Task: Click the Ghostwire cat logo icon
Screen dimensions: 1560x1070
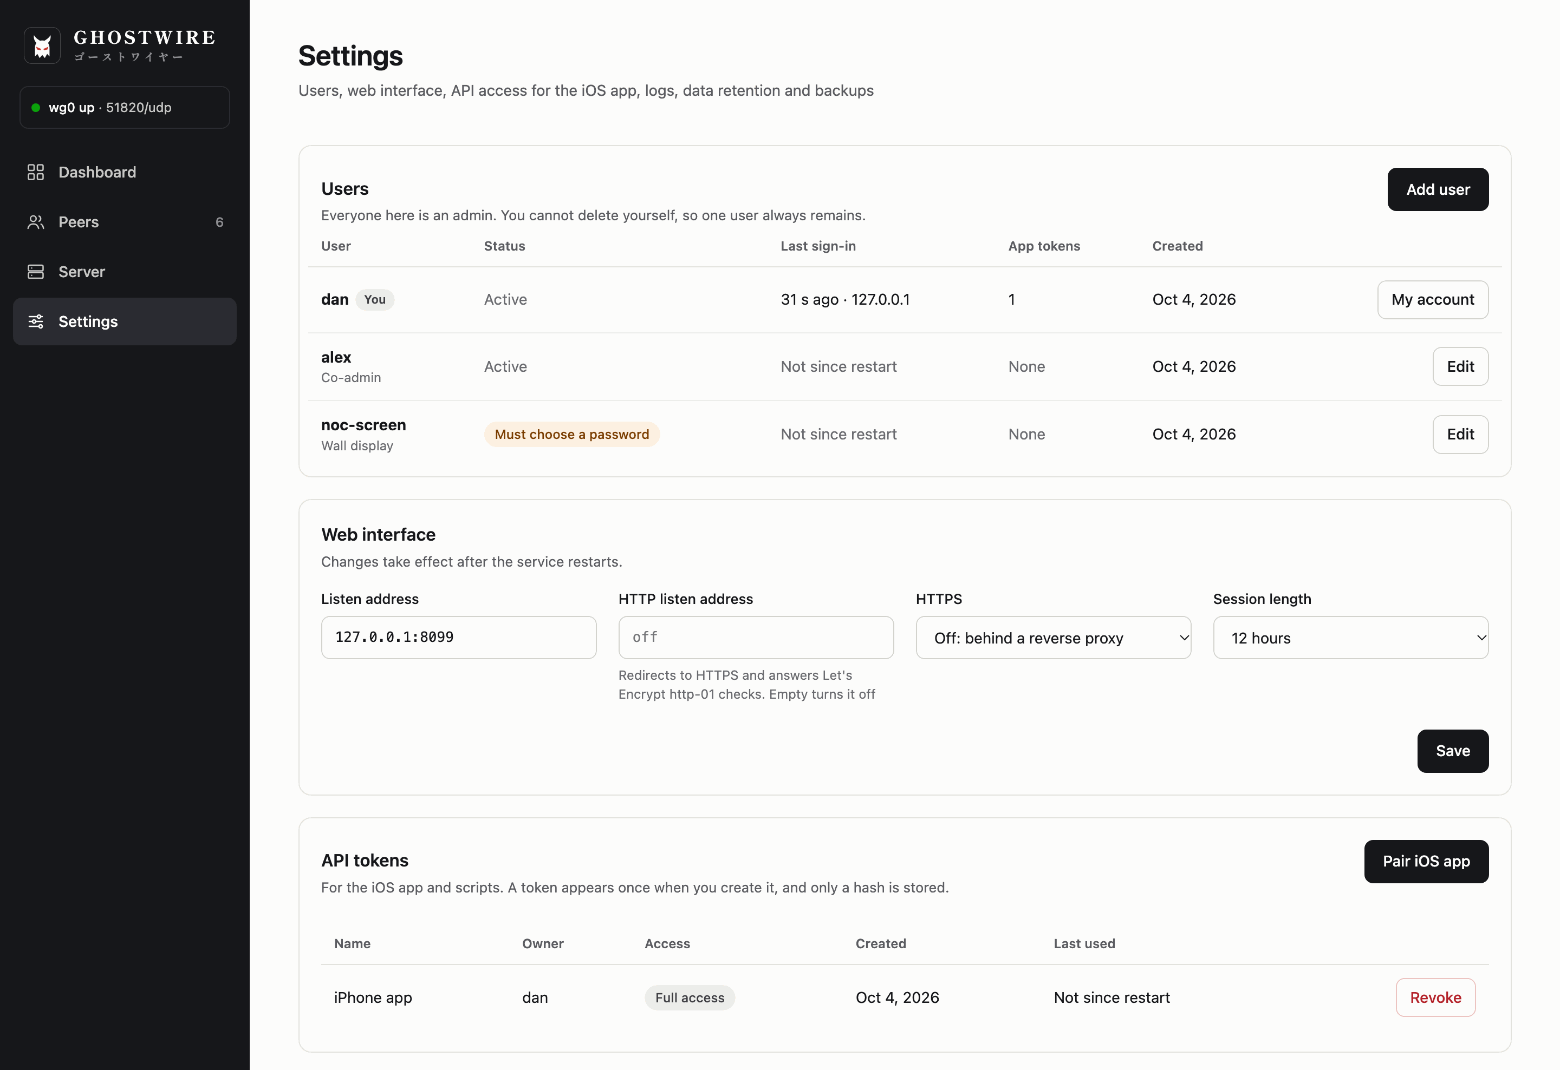Action: [x=42, y=45]
